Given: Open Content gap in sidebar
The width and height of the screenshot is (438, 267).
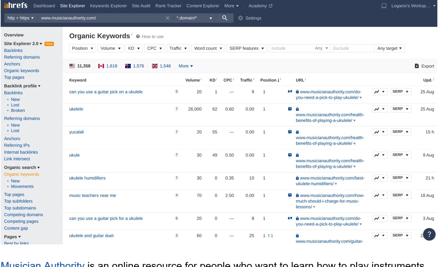Looking at the screenshot, I should tap(16, 228).
